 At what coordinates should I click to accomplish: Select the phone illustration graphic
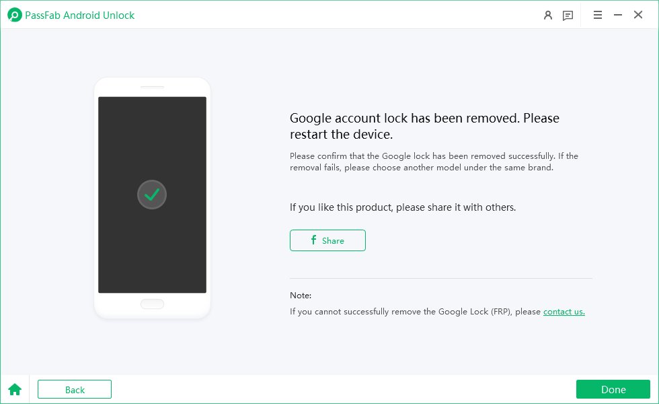[152, 199]
